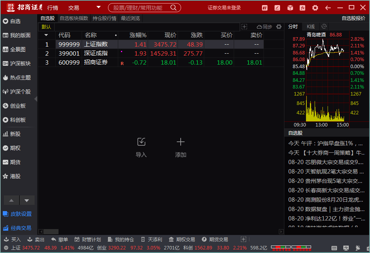Image resolution: width=370 pixels, height=253 pixels.
Task: Click the 买入 buy button in bottom toolbar
Action: coord(12,239)
